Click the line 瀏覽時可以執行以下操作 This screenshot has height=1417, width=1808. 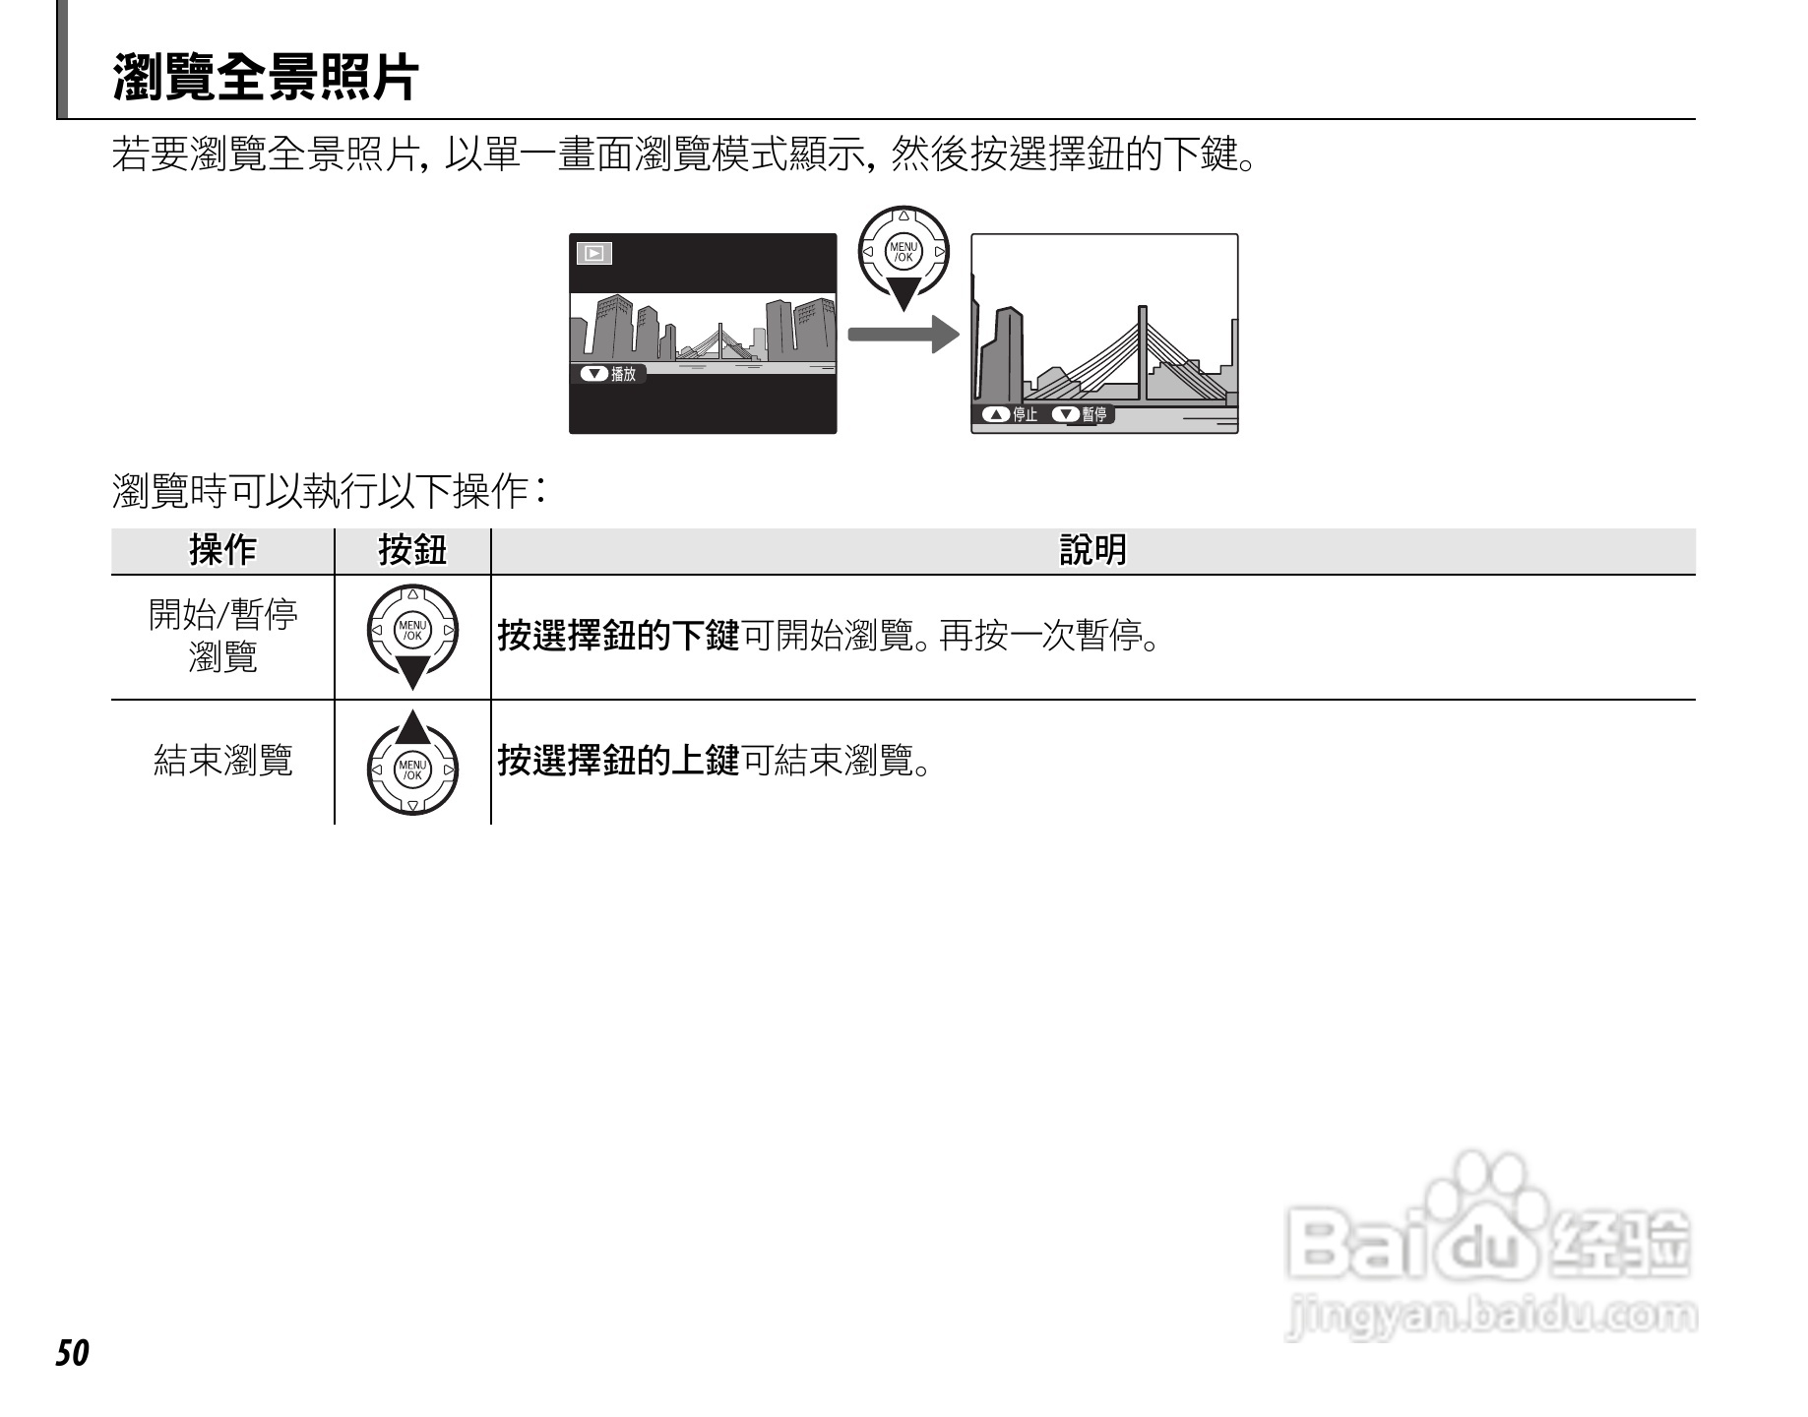pos(330,491)
